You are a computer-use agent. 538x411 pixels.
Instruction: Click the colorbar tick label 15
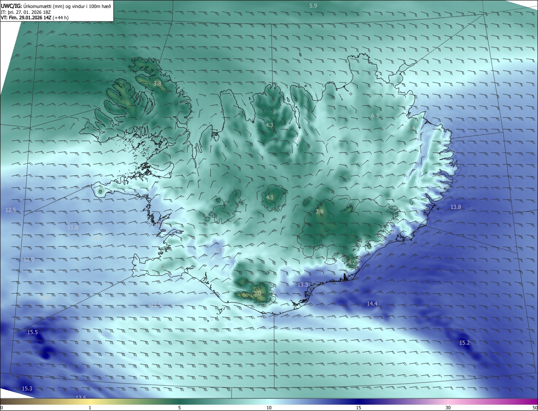coord(359,408)
